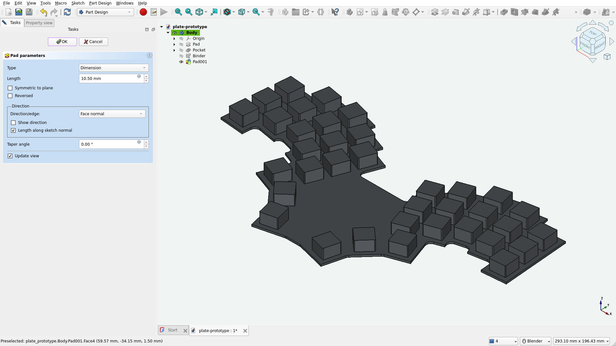Select the PartDesign Clone tool
Screen dimensions: 616x346
pyautogui.click(x=405, y=12)
